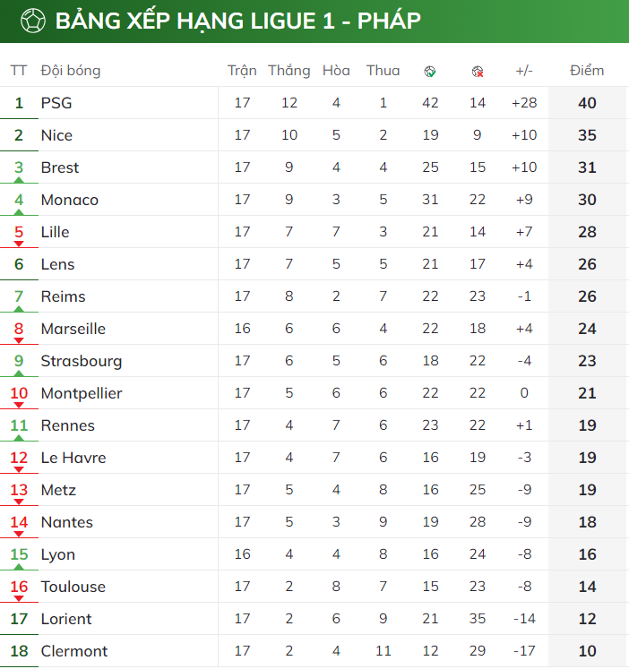Click the green up arrow under rank 3
The width and height of the screenshot is (629, 669).
point(19,180)
